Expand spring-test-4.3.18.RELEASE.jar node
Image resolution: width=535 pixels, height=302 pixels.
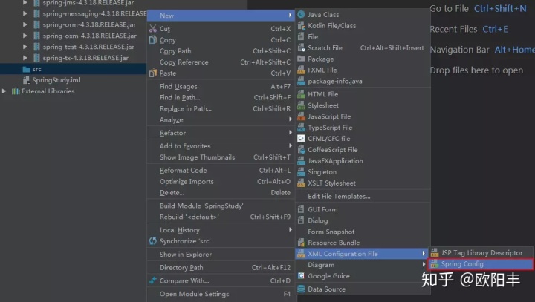(25, 47)
